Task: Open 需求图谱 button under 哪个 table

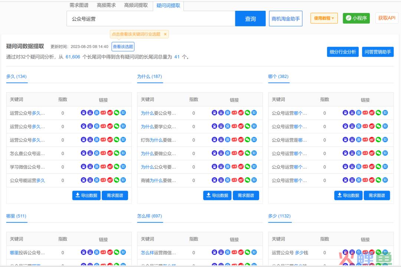Action: (x=377, y=195)
